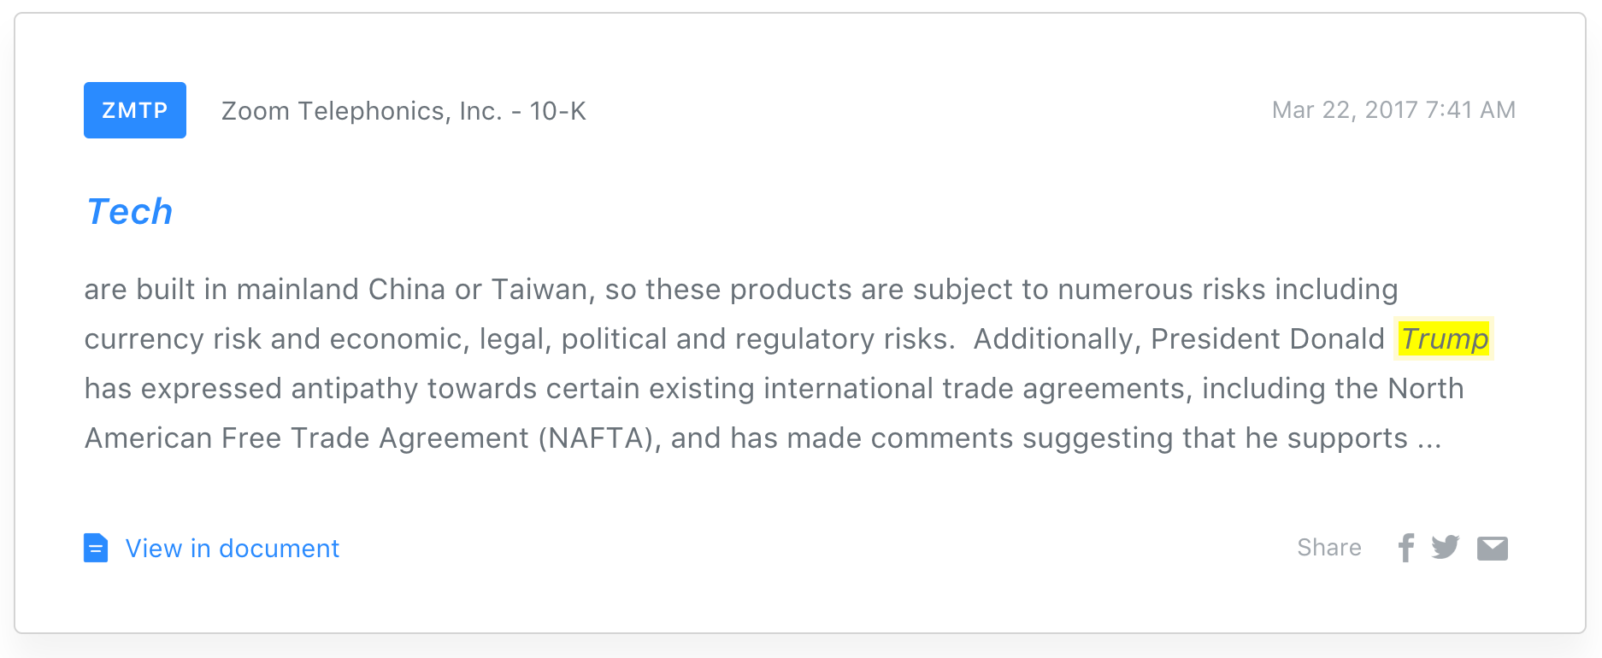Click the '10-K' filing type text
This screenshot has width=1602, height=658.
(557, 111)
